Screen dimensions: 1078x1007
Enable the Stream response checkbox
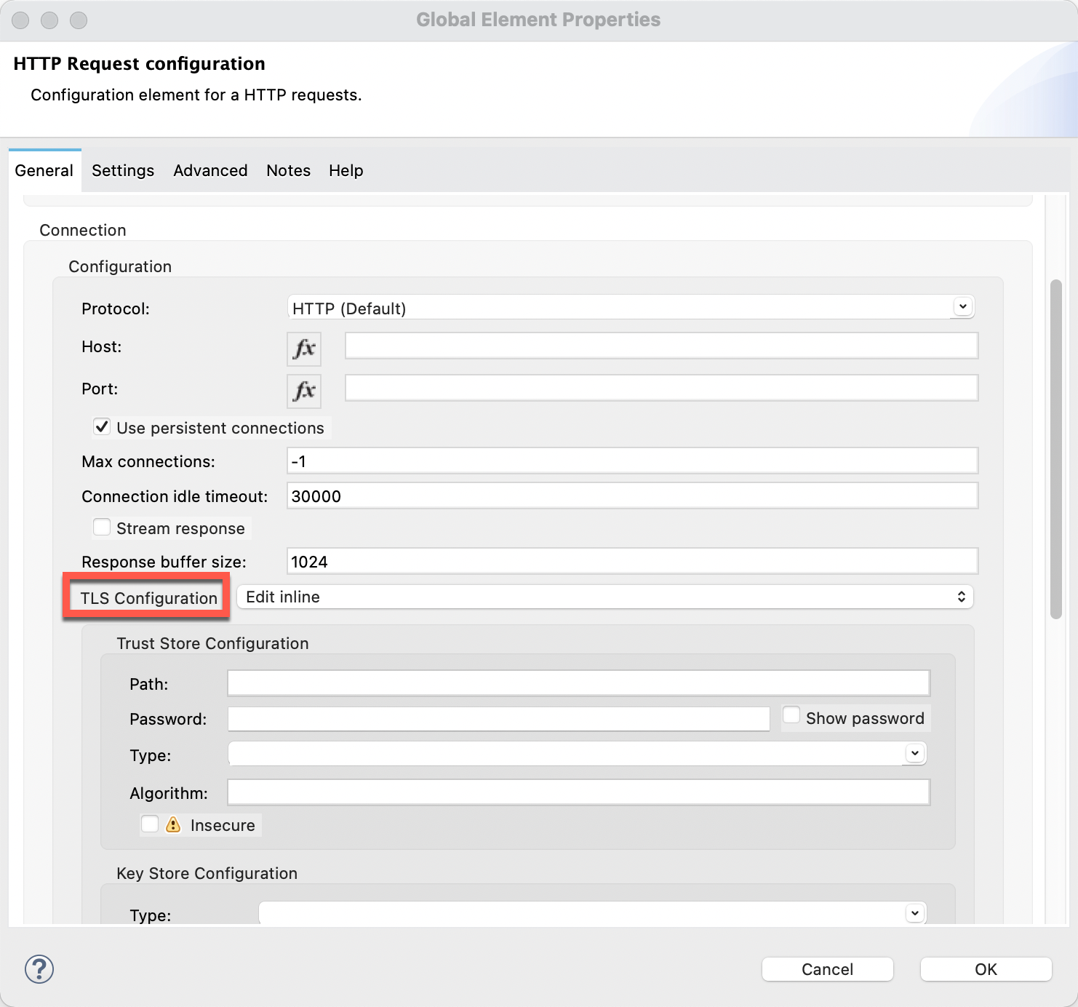(103, 528)
